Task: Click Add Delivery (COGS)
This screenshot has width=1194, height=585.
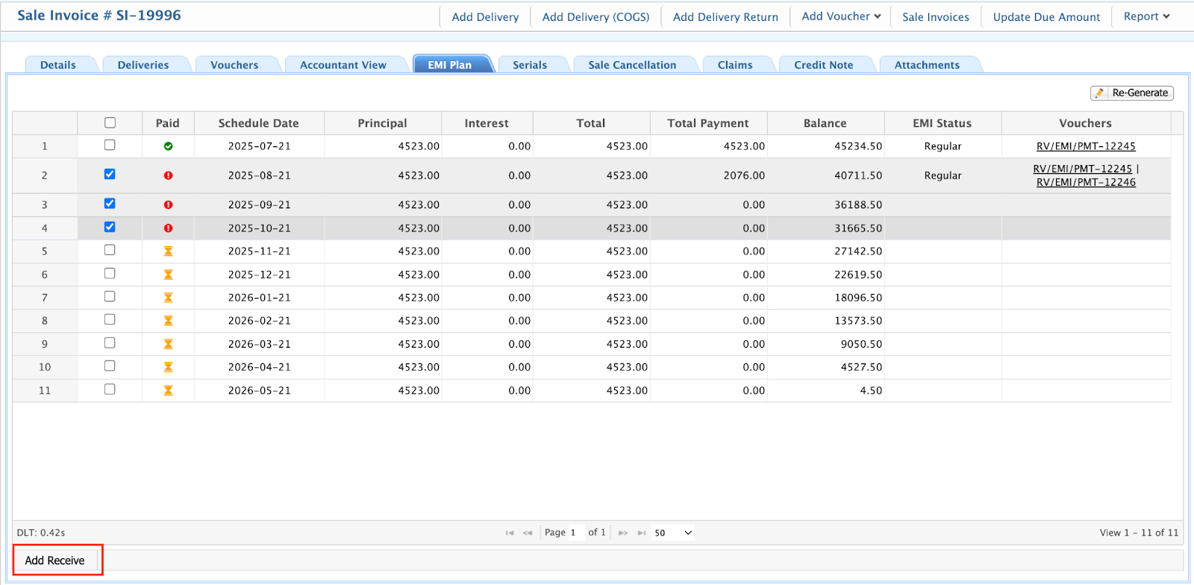Action: point(596,16)
